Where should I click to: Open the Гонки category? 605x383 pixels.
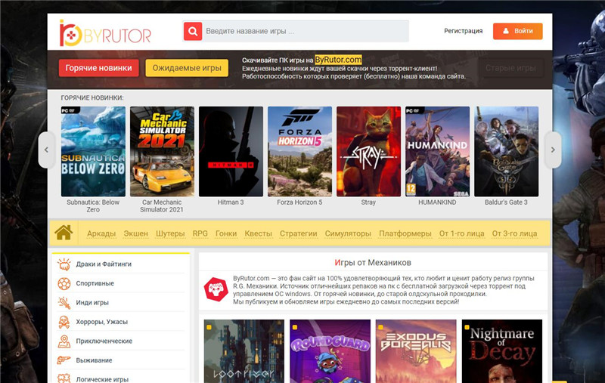pos(226,233)
